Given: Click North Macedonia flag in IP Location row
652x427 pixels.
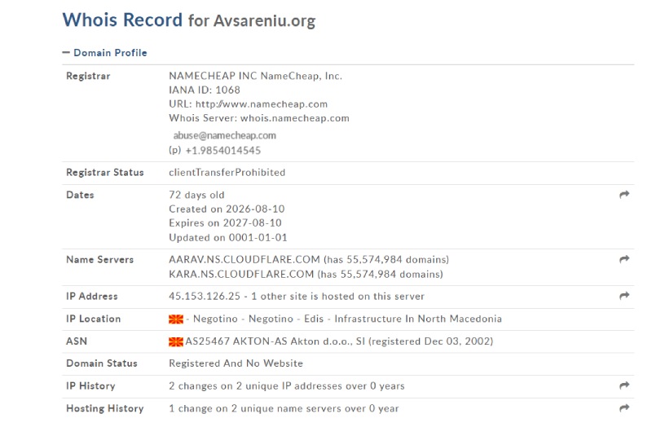Looking at the screenshot, I should [x=176, y=319].
